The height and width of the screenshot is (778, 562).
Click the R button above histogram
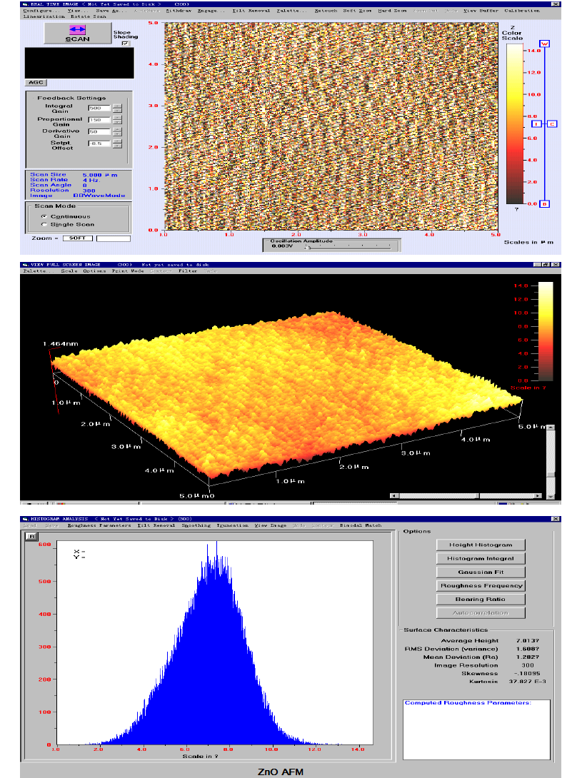[x=31, y=537]
